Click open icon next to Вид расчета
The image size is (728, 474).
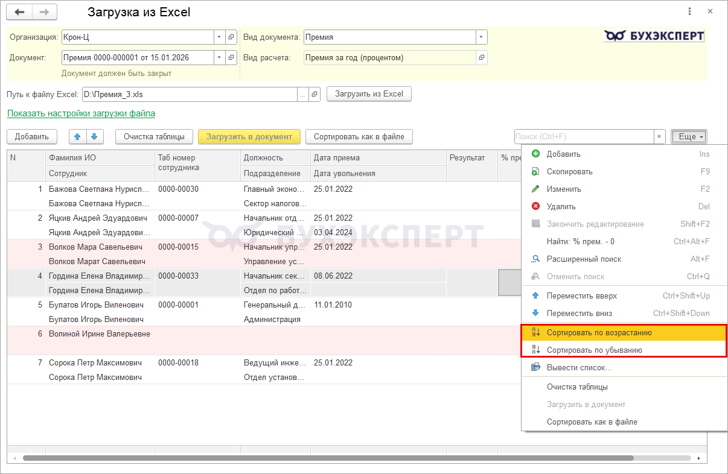(481, 58)
